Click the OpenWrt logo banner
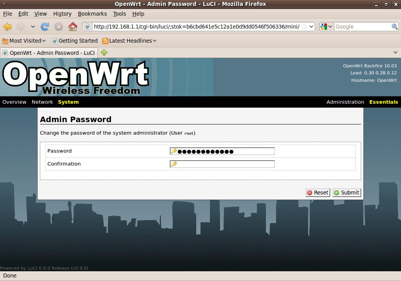Screen dimensions: 401x281 pos(76,77)
